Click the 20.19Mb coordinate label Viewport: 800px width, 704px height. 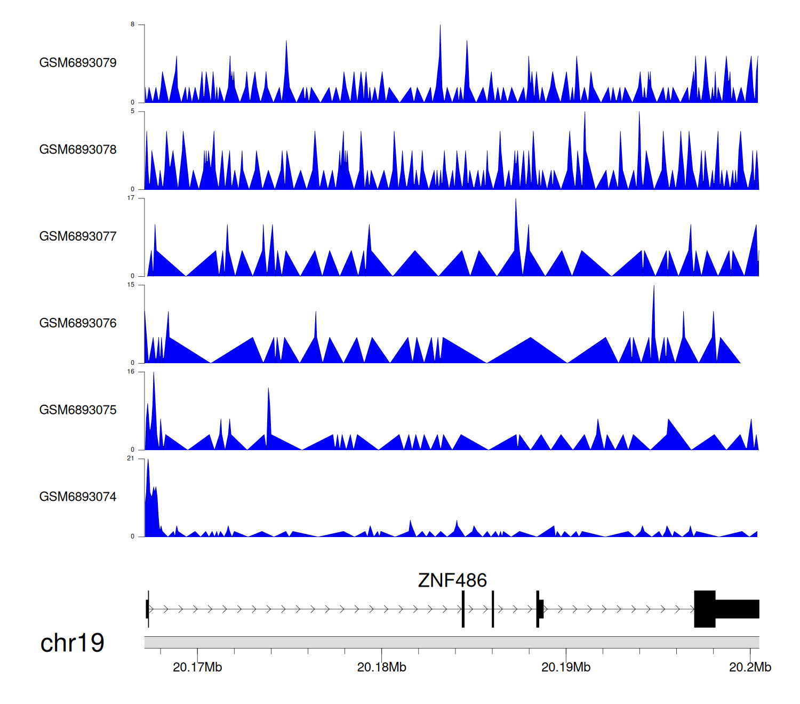pos(566,667)
